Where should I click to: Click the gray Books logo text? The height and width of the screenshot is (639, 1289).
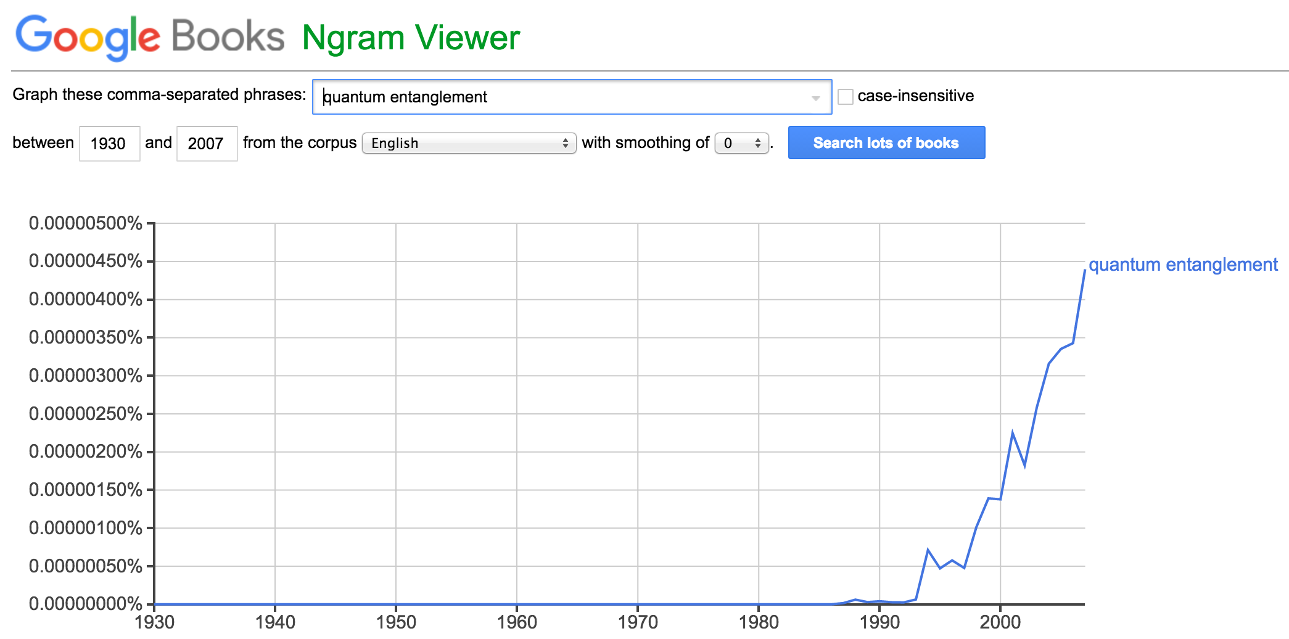(x=228, y=37)
